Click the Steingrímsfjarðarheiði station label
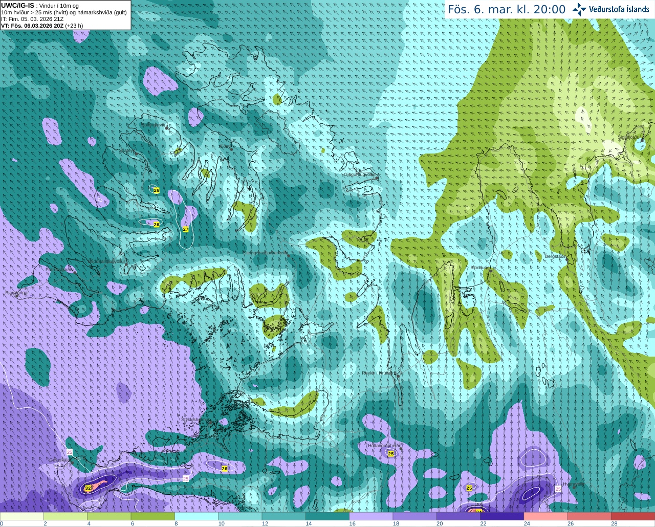Viewport: 655px width, 527px height. (x=265, y=253)
